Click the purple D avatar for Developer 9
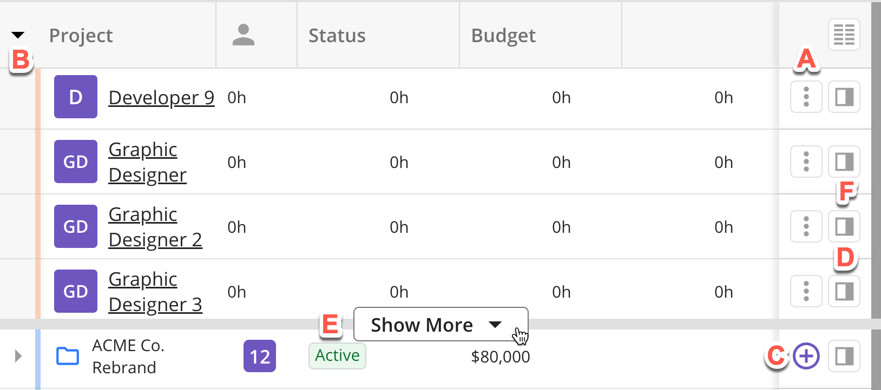 pyautogui.click(x=75, y=97)
